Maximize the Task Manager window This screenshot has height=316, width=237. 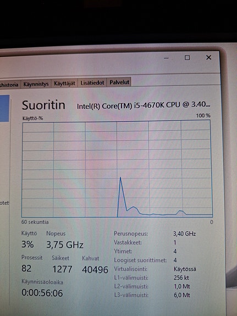187,58
